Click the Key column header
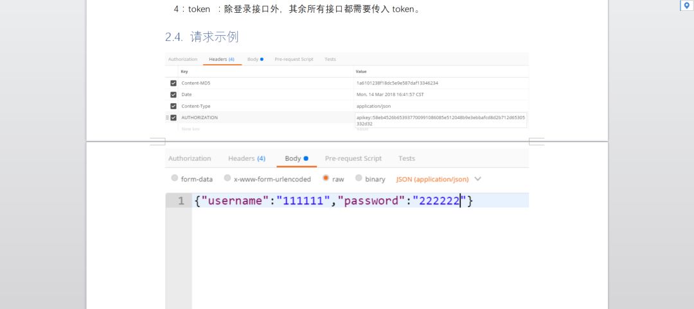The height and width of the screenshot is (309, 694). coord(184,72)
